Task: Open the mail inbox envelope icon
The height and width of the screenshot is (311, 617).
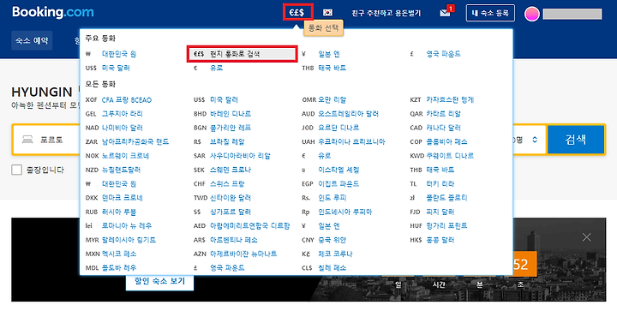Action: [x=445, y=13]
